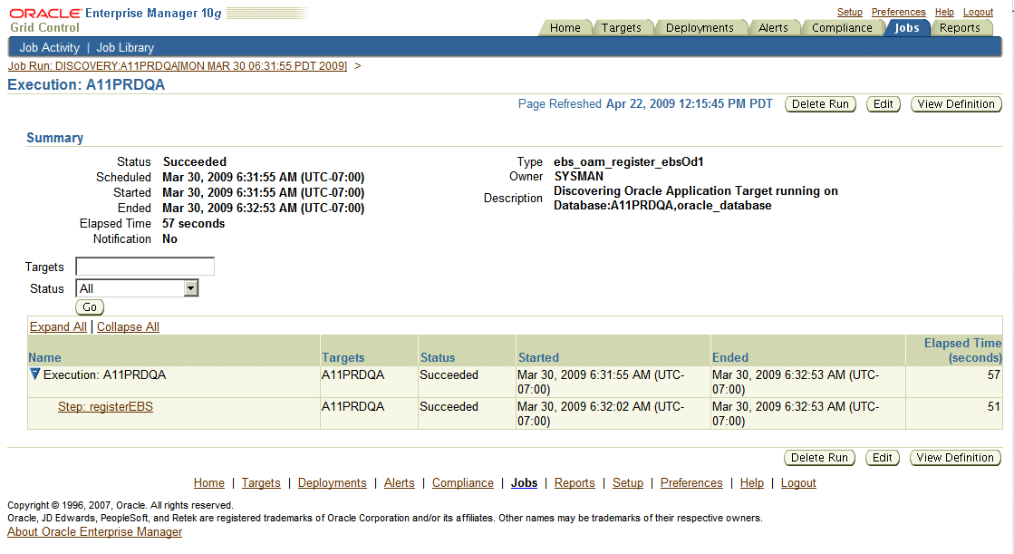This screenshot has width=1014, height=554.
Task: Click the Delete Run button
Action: click(819, 103)
